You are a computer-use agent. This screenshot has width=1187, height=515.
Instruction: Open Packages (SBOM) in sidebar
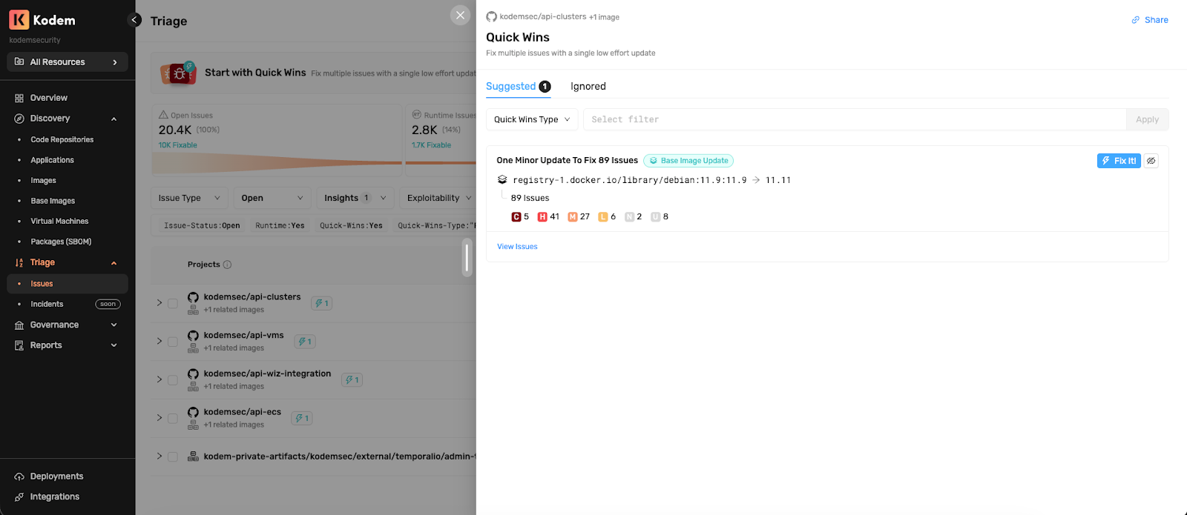coord(61,242)
